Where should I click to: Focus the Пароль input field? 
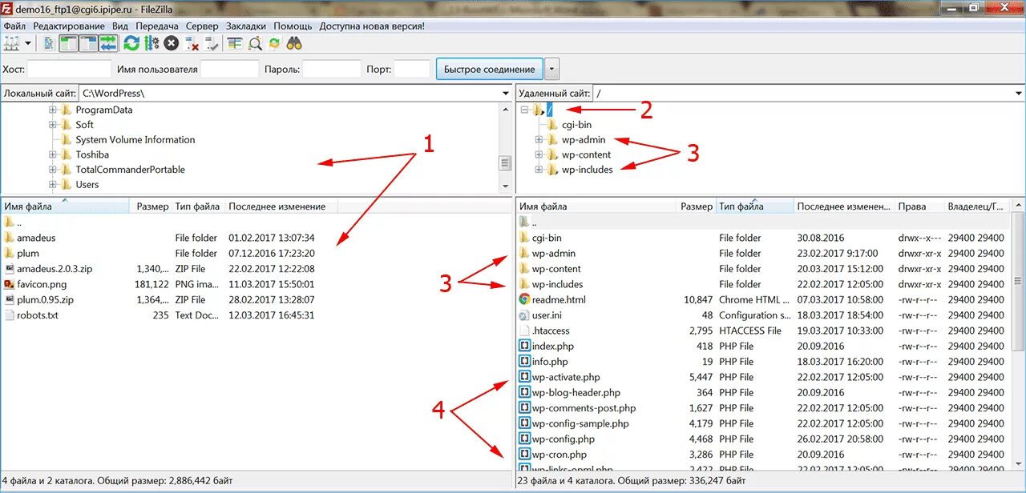click(x=332, y=69)
